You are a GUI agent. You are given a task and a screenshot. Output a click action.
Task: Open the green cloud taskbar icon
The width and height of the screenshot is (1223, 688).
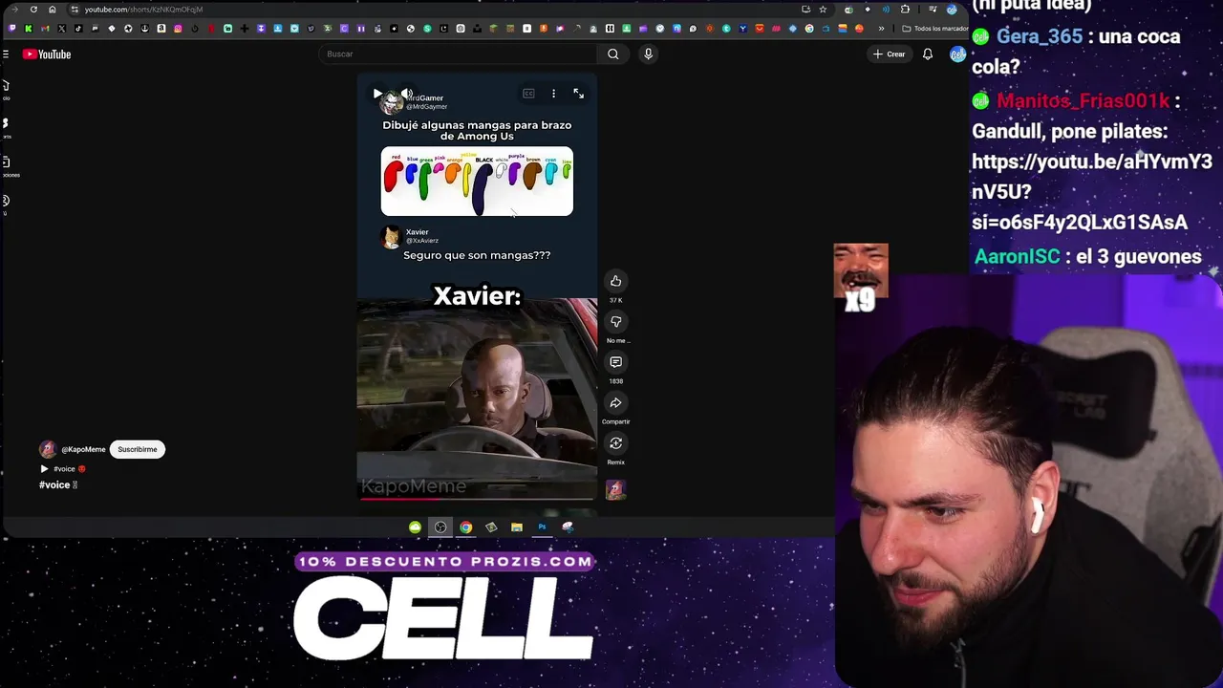coord(415,527)
